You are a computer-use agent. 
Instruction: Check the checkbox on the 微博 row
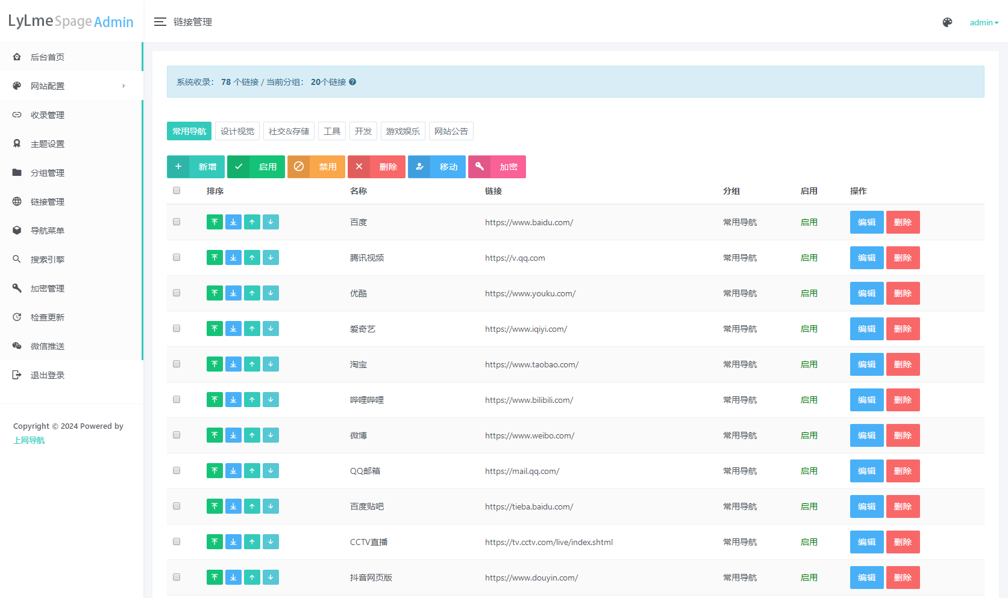tap(176, 435)
